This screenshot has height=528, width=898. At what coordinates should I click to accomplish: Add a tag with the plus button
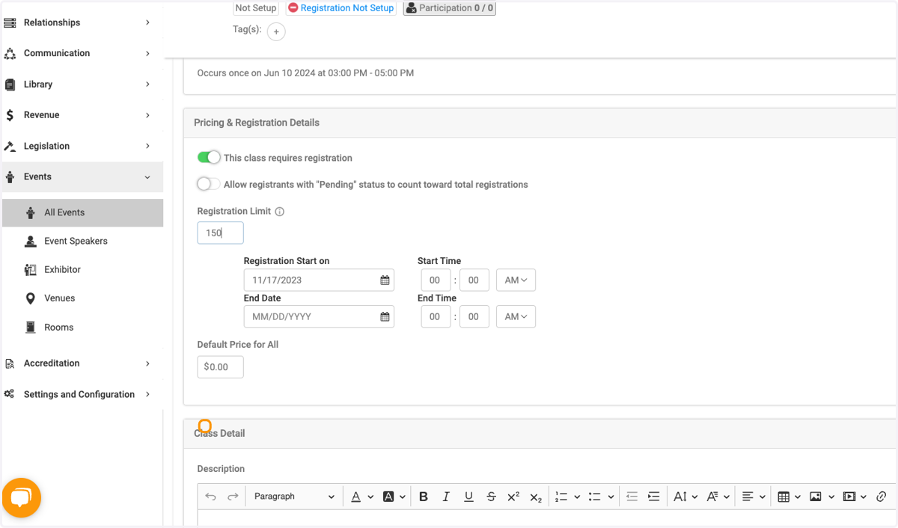[276, 31]
